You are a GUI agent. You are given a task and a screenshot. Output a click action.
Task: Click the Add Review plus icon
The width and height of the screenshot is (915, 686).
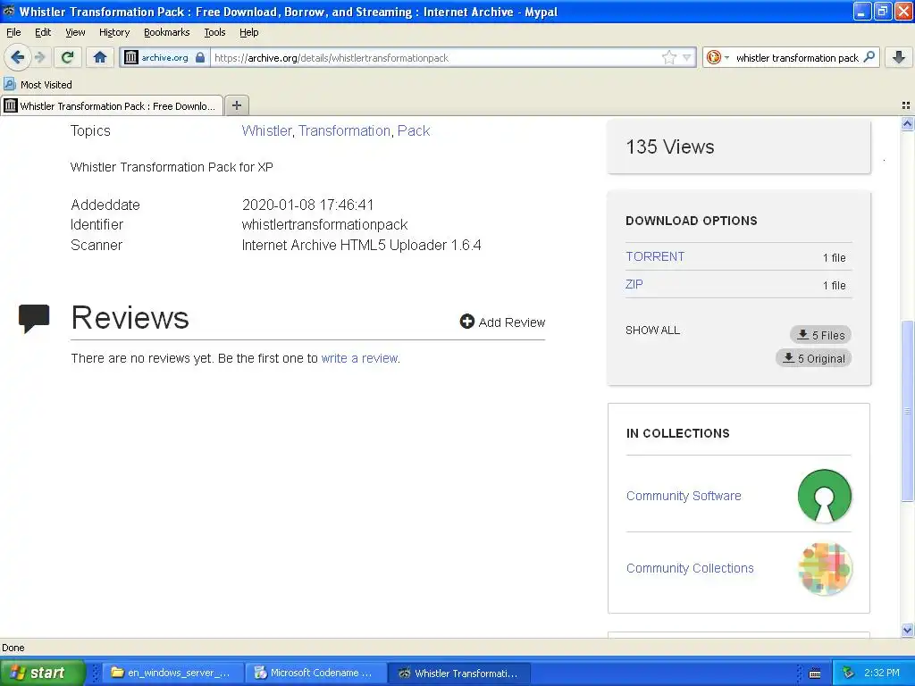(x=466, y=322)
